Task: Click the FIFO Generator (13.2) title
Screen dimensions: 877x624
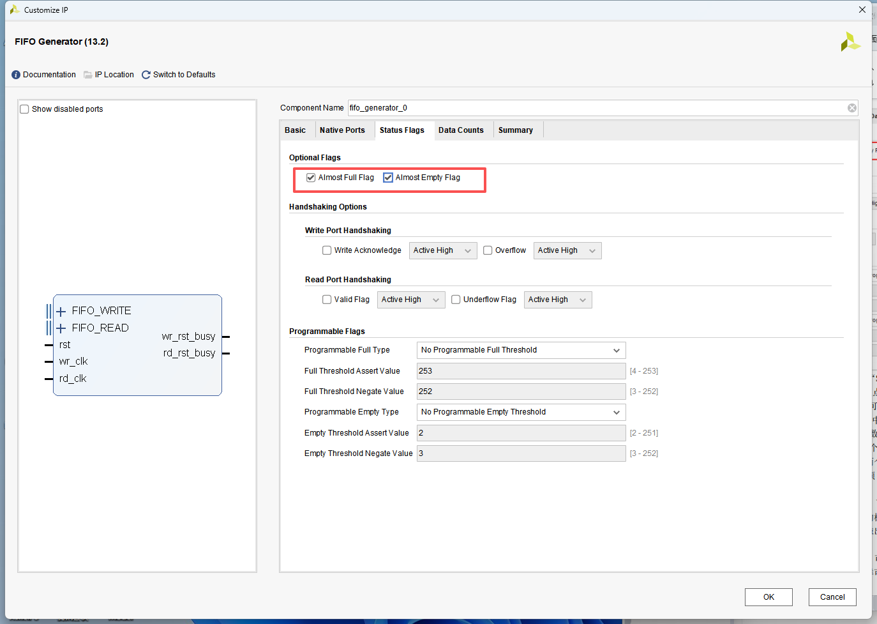Action: tap(62, 42)
